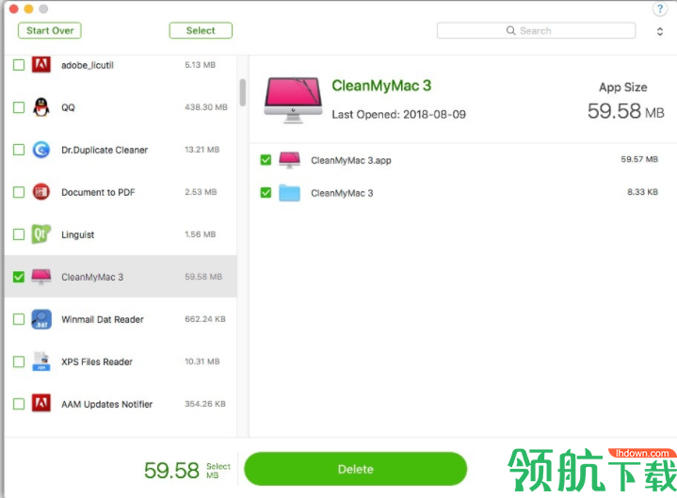Select adobe_licutil in the list
Image resolution: width=677 pixels, height=498 pixels.
88,65
